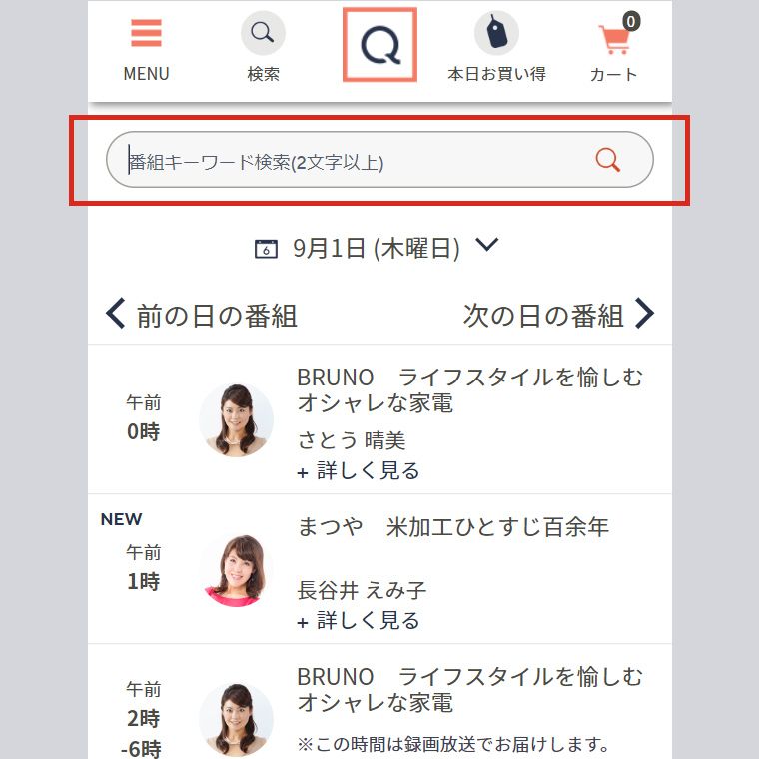Go to 次の日の番組
Viewport: 759px width, 759px height.
coord(543,316)
